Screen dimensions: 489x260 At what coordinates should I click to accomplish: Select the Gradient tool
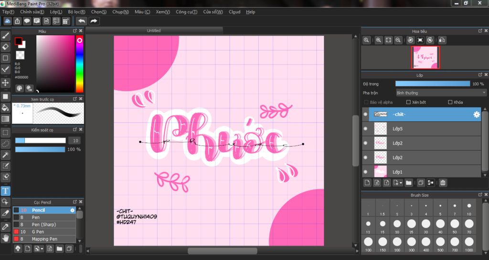coord(5,119)
